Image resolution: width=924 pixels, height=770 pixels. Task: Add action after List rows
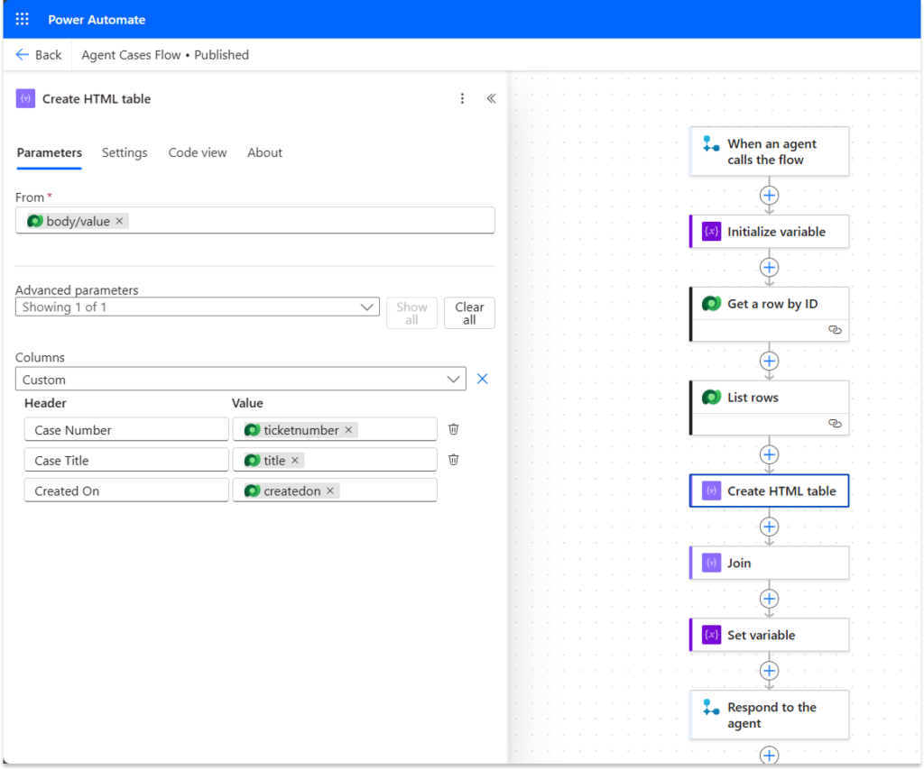click(x=769, y=454)
